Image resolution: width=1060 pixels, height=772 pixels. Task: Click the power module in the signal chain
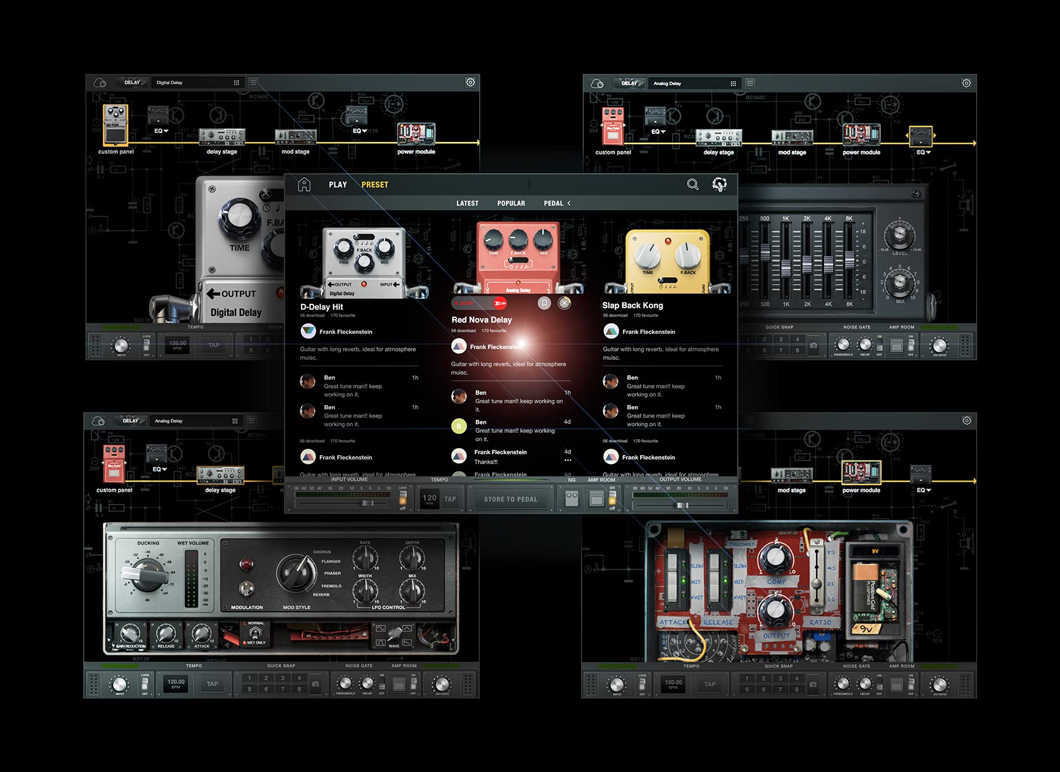(x=416, y=134)
